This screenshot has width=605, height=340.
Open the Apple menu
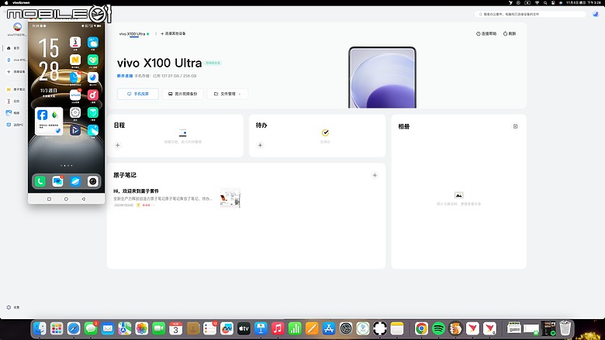pos(6,2)
